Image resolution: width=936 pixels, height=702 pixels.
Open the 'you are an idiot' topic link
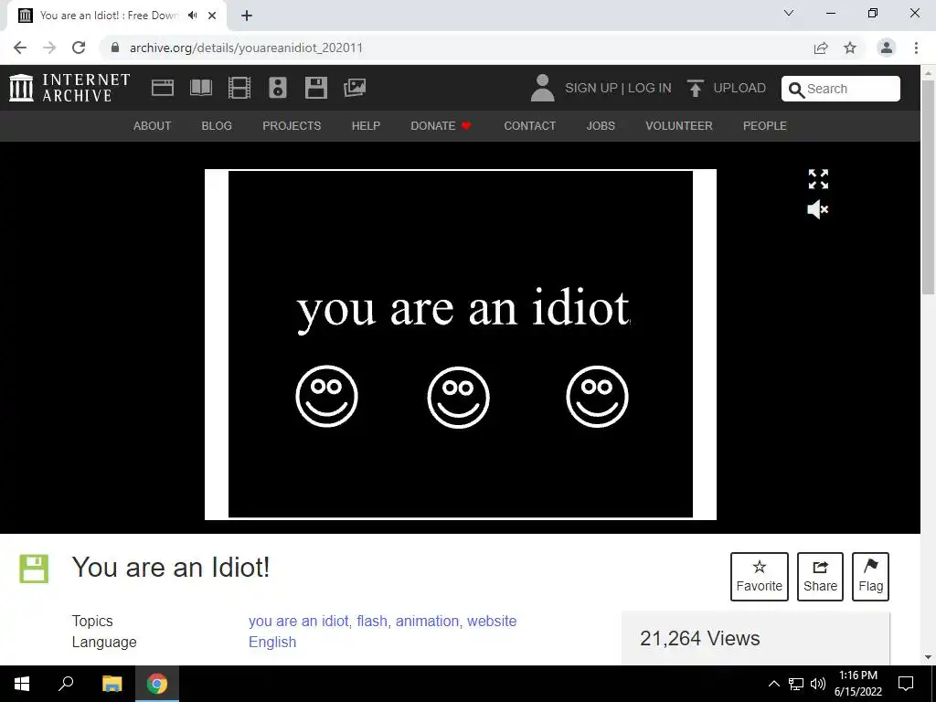[299, 621]
